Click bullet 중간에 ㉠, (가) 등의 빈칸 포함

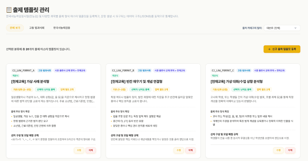point(128,121)
